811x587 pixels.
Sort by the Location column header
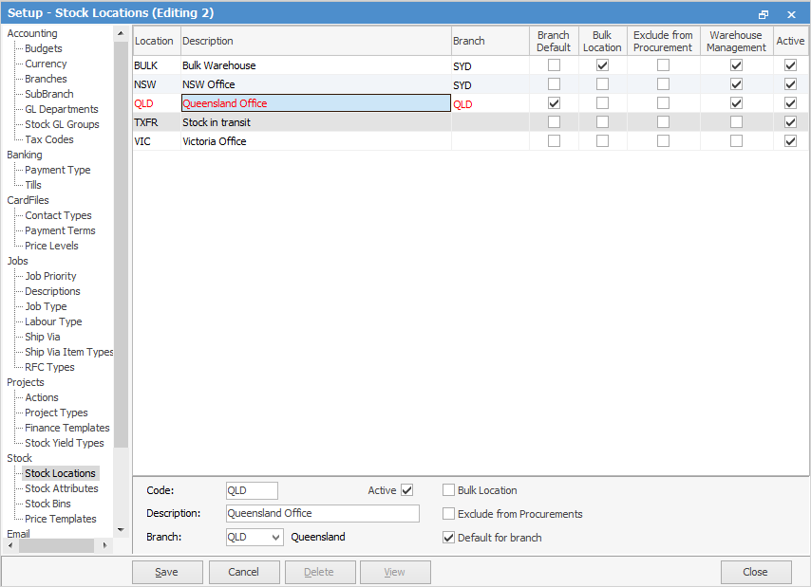point(155,42)
